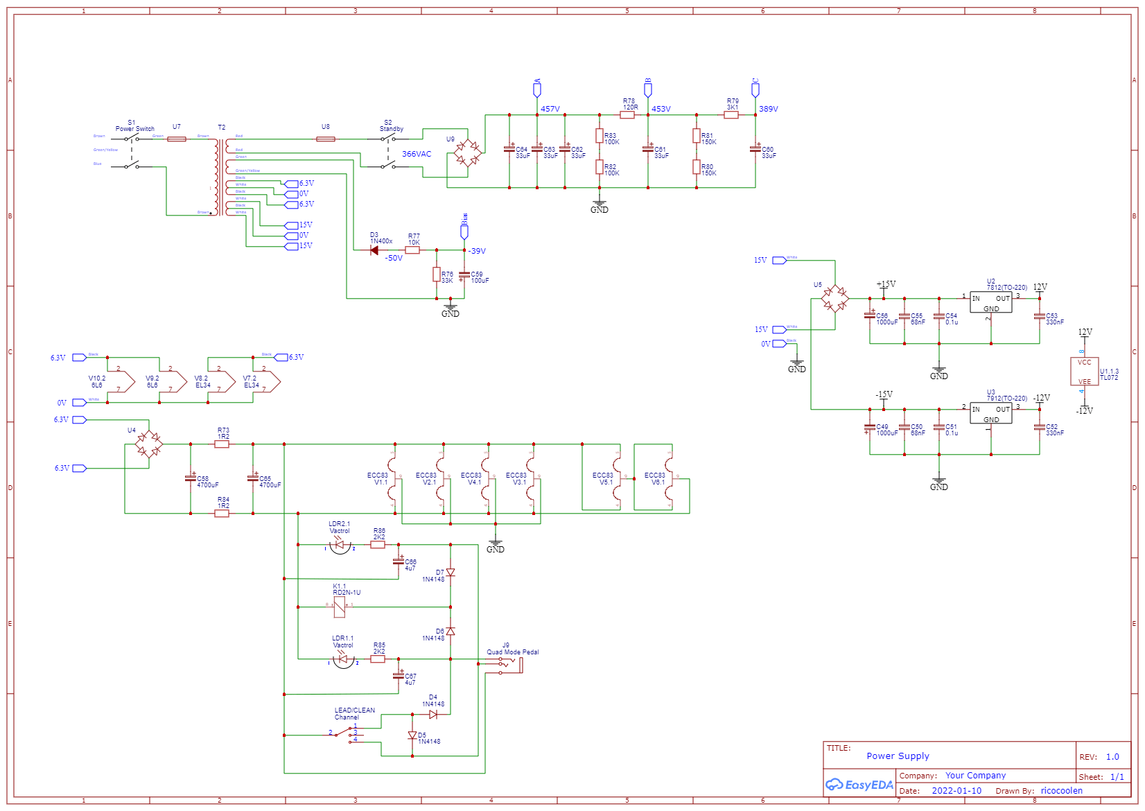Click the R78 120R resistor
1145x811 pixels.
point(627,115)
